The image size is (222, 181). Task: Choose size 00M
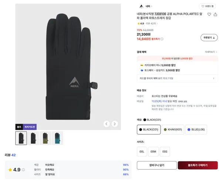coord(153,151)
